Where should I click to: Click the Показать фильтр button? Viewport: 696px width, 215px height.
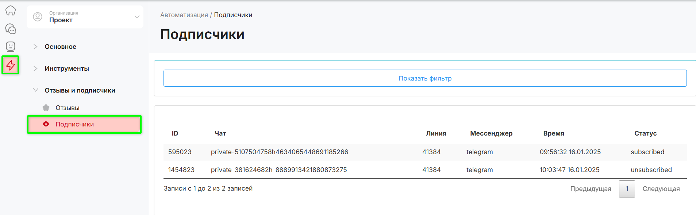coord(425,78)
